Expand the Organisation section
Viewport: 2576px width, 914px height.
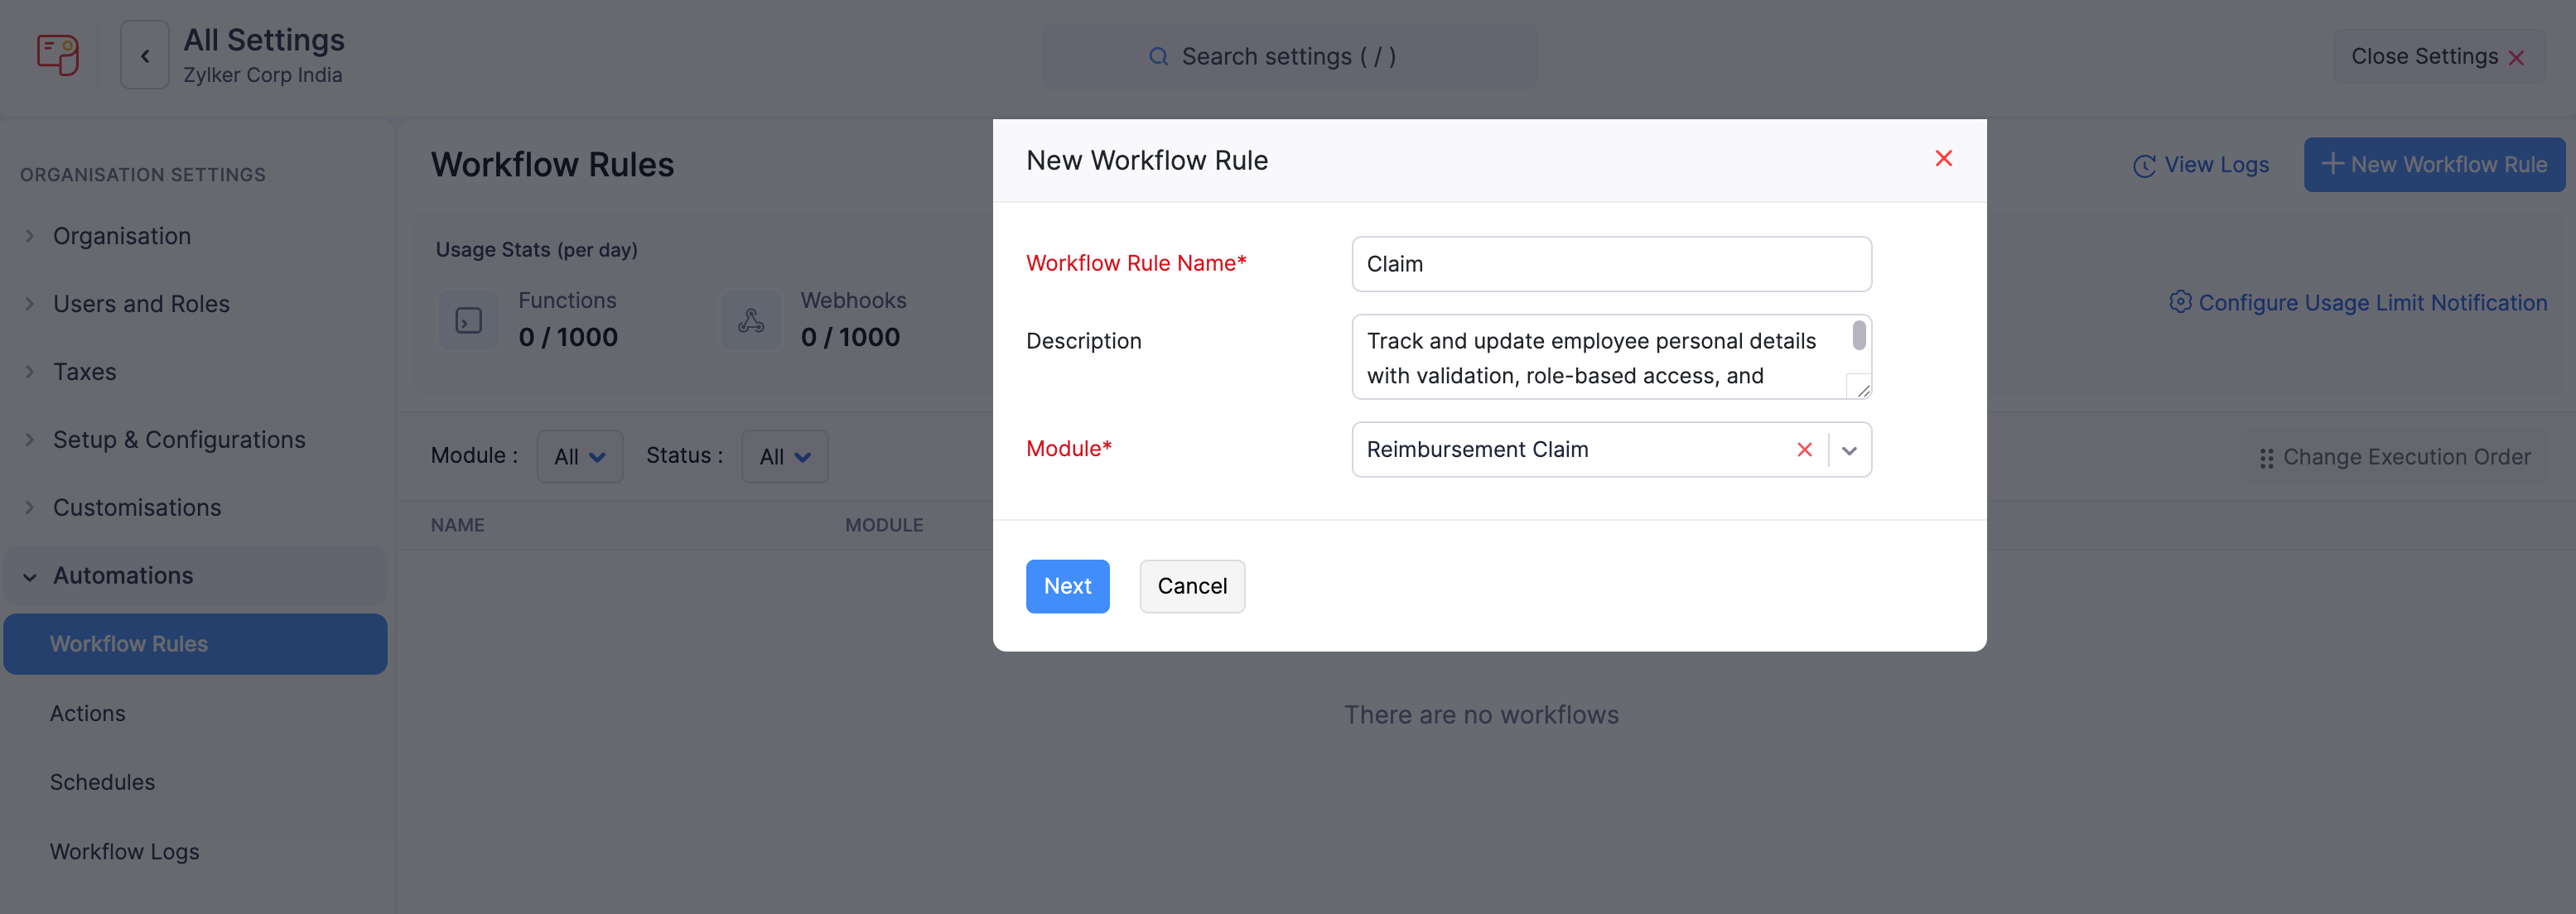pyautogui.click(x=30, y=236)
